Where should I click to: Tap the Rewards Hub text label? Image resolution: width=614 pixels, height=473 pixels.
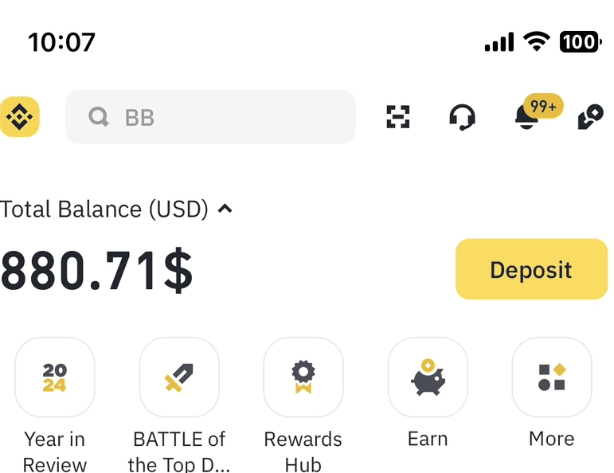tap(303, 451)
